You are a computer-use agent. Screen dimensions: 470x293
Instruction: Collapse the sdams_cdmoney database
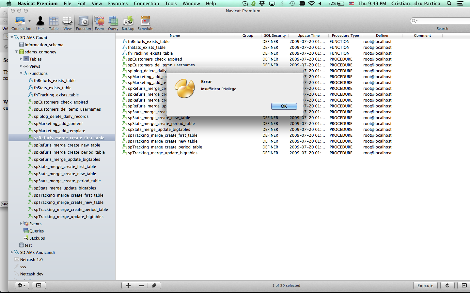16,51
